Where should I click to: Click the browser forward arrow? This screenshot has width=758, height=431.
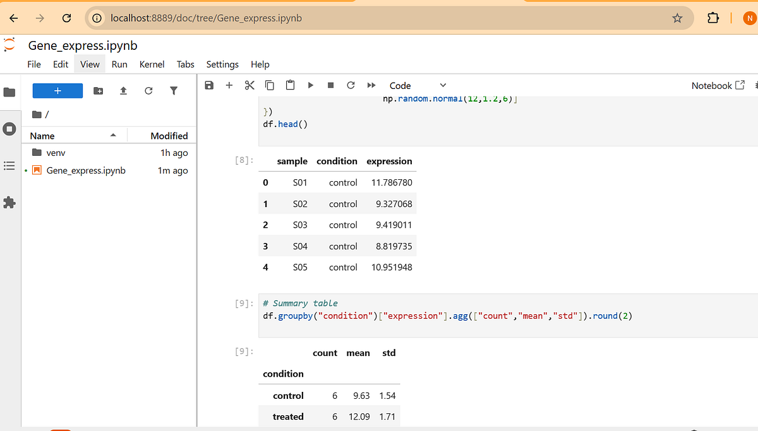[x=40, y=18]
